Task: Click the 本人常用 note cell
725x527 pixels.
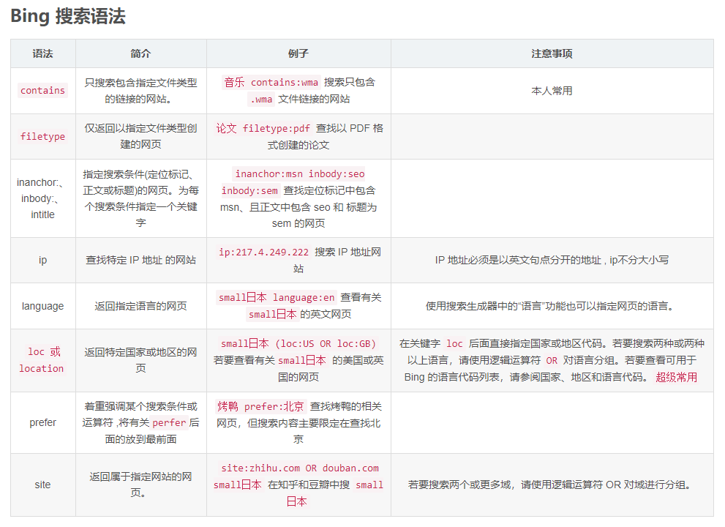Action: tap(552, 91)
